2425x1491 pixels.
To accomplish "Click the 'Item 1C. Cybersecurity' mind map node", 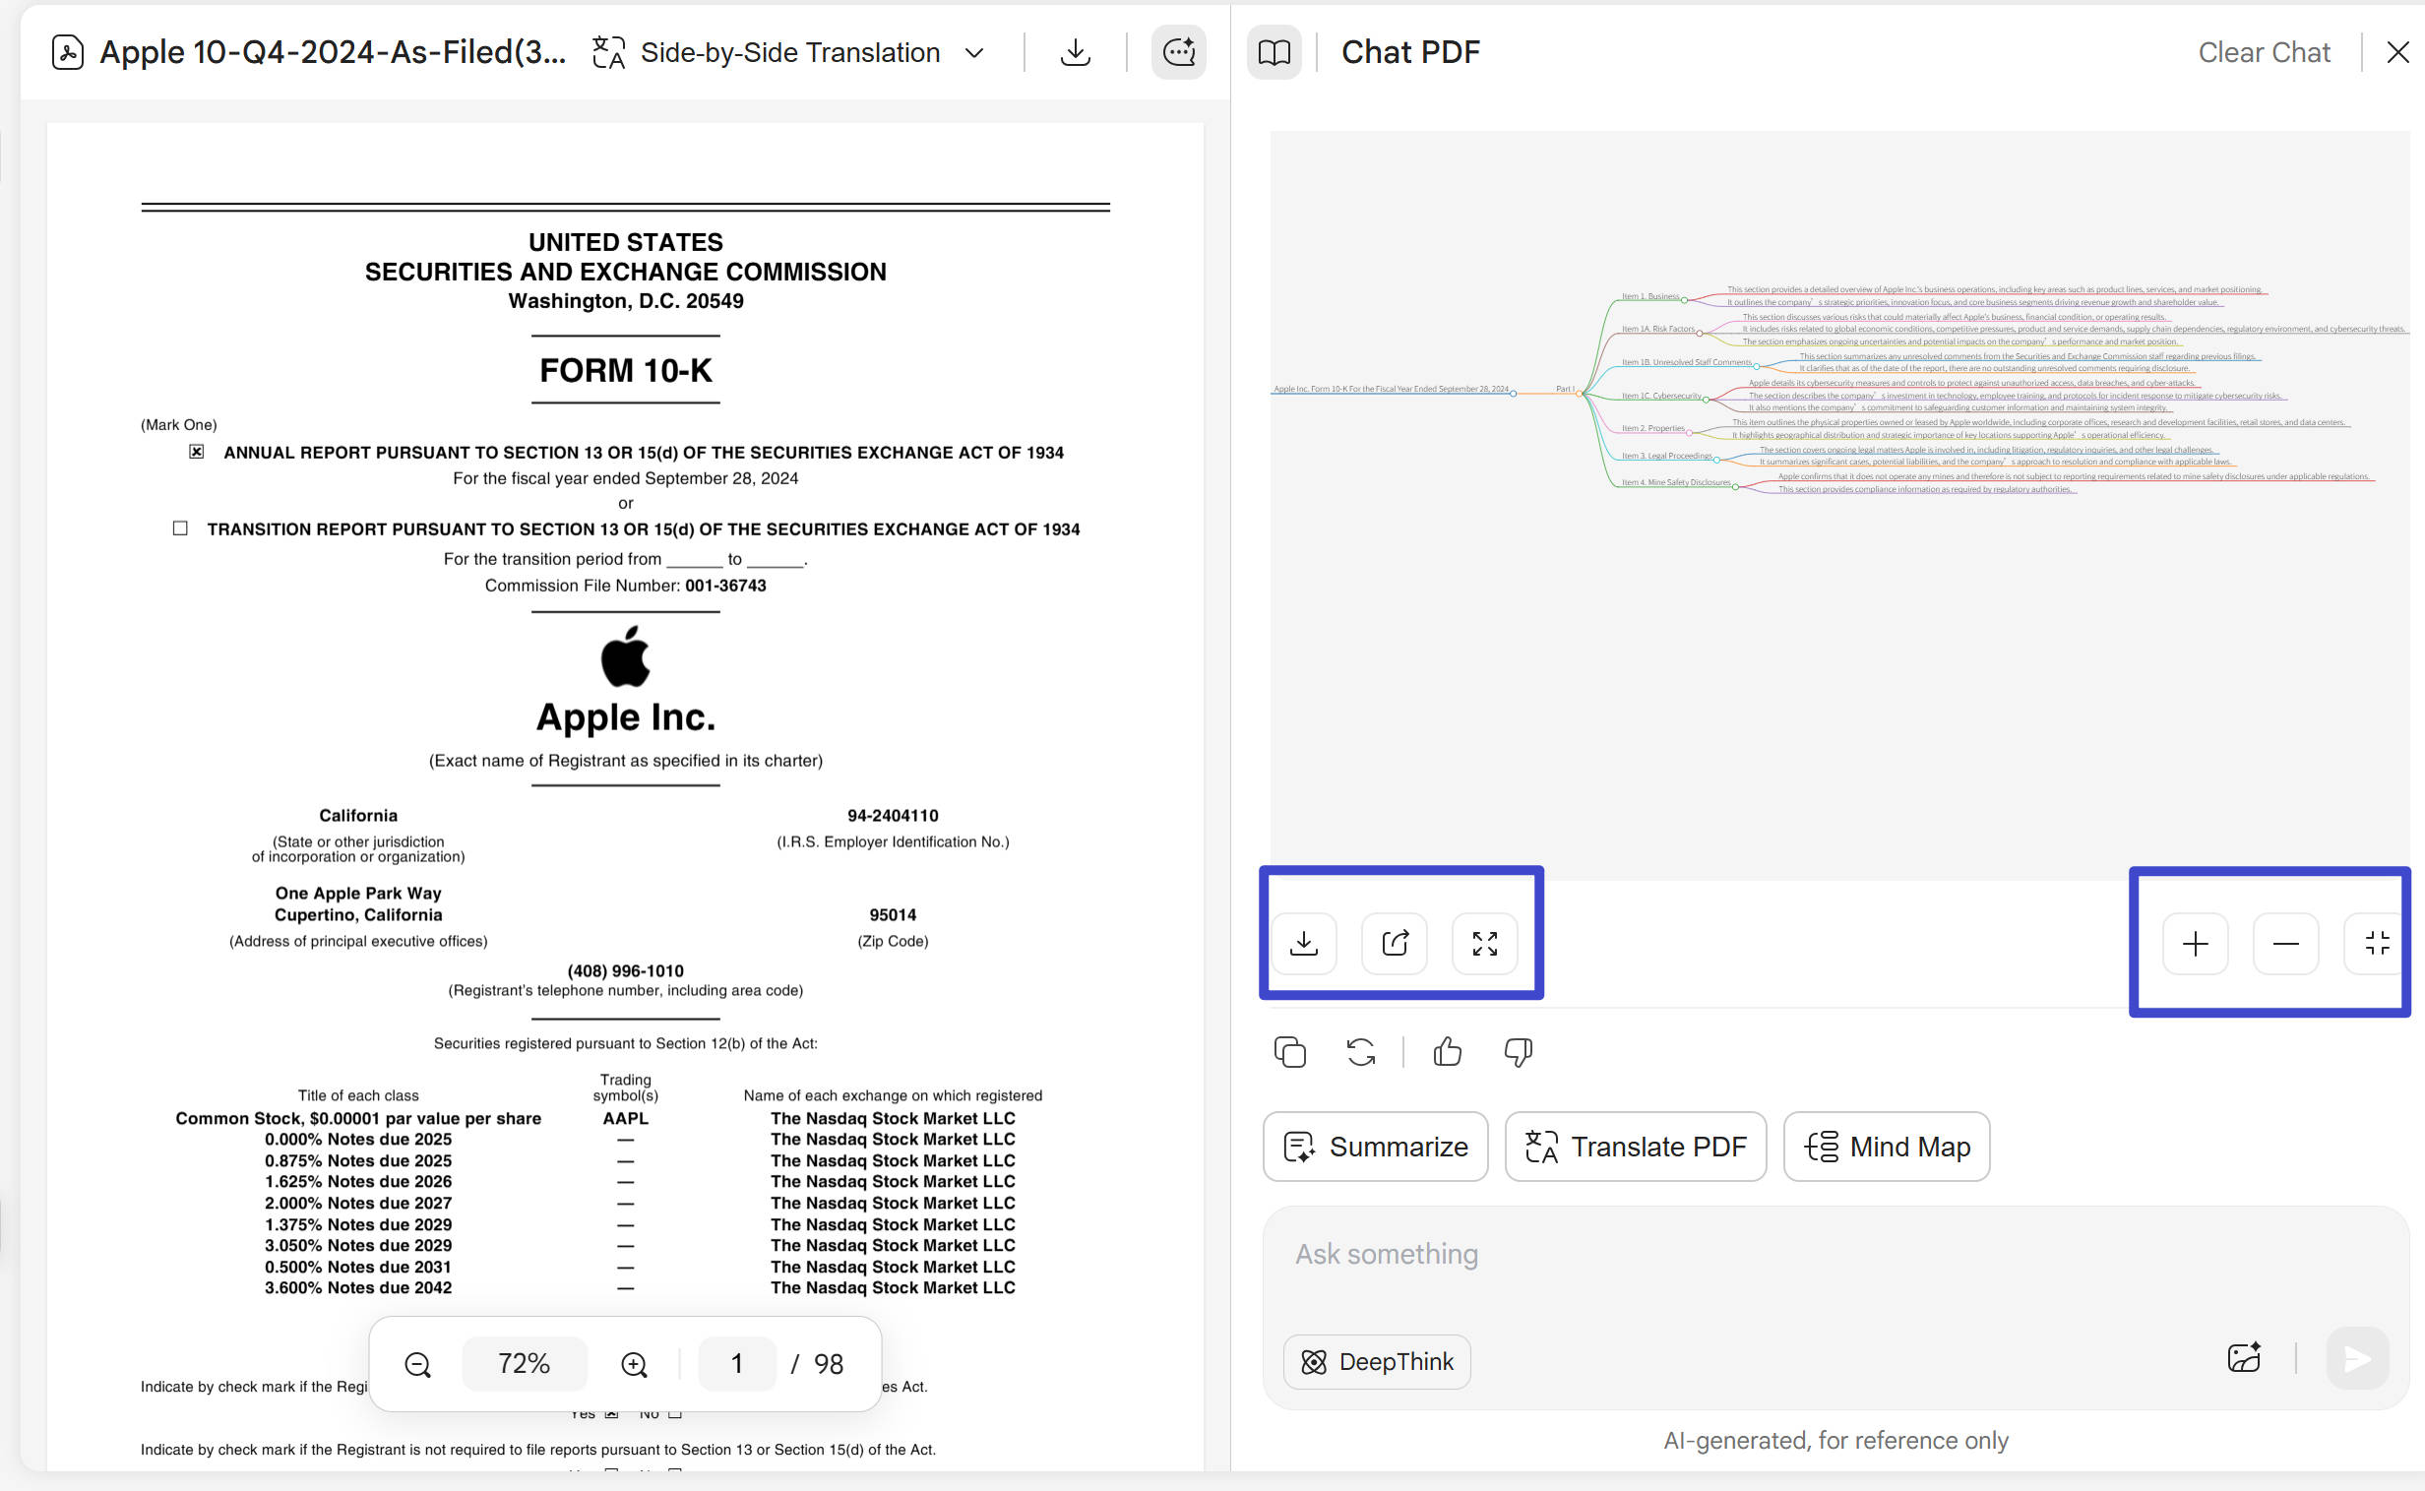I will coord(1660,397).
